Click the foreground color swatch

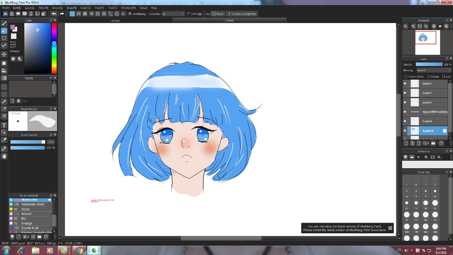(12, 27)
